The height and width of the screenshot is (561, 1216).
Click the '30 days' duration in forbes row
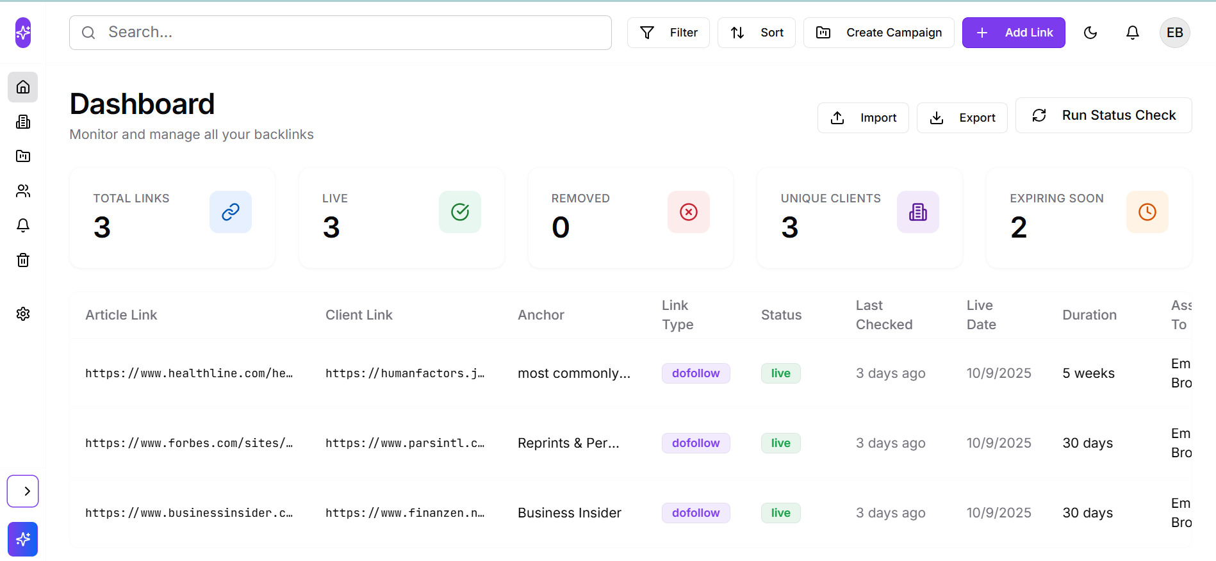coord(1087,443)
